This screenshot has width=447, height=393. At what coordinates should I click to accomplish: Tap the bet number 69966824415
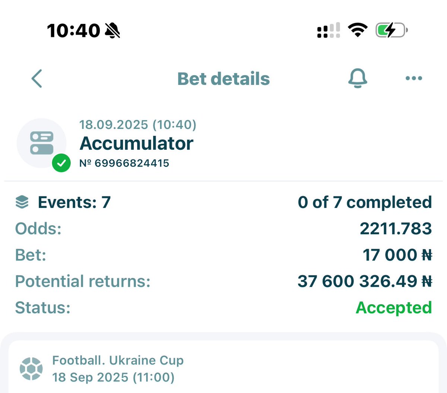(x=124, y=163)
